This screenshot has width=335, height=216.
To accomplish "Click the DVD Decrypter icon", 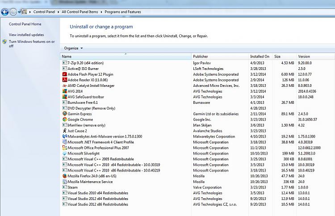I will [x=64, y=108].
